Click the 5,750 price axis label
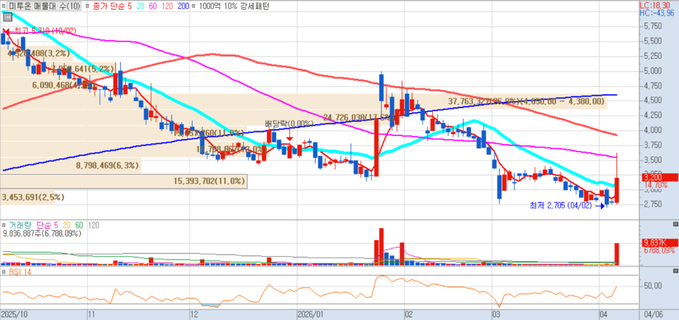This screenshot has width=679, height=320. [652, 26]
